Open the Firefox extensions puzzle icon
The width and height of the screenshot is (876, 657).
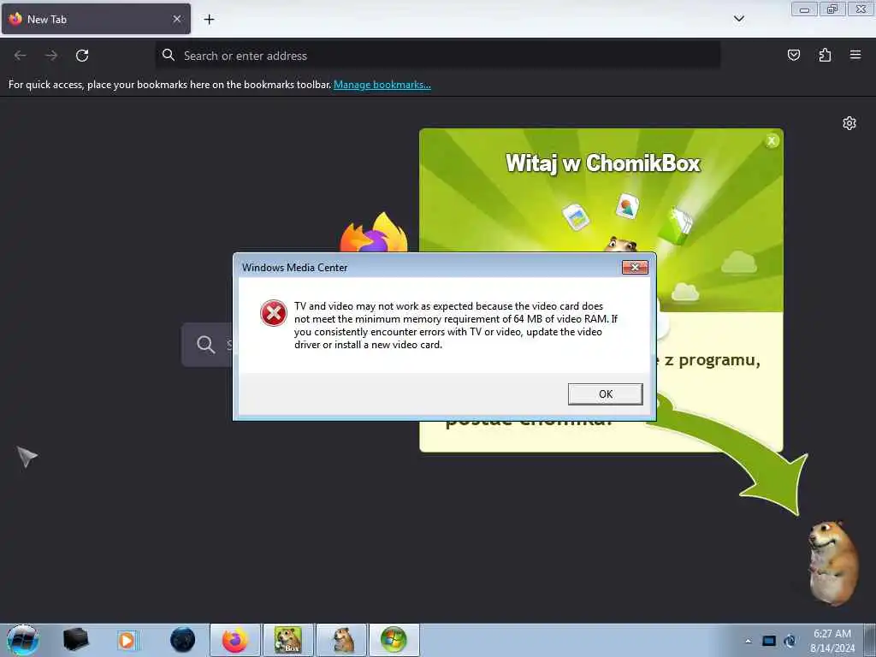825,55
